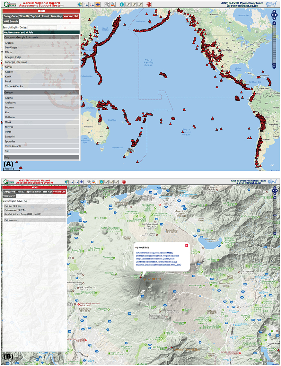Screen dimensions: 281x366
Task: Select the Tephra2 tab in panel A
Action: click(35, 16)
